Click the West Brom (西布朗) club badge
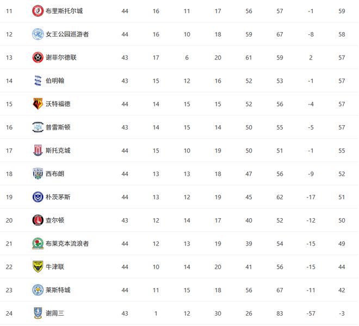Image resolution: width=359 pixels, height=326 pixels. 38,174
